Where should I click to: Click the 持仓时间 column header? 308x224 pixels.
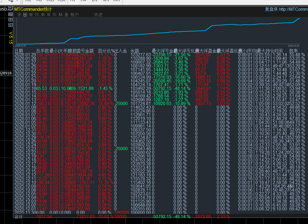coord(274,51)
